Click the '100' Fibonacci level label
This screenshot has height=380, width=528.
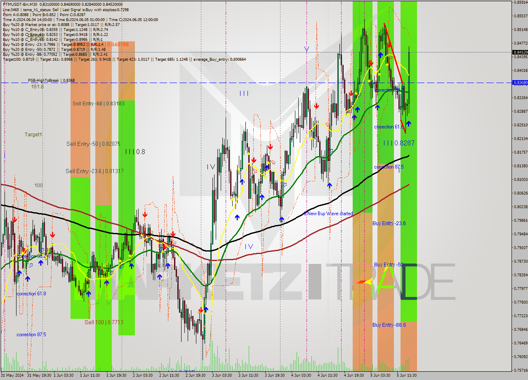point(38,185)
